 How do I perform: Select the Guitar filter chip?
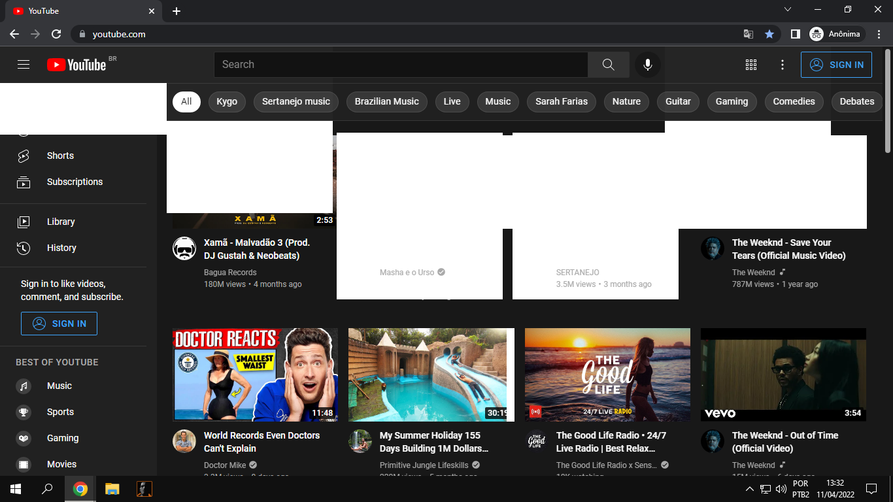678,101
